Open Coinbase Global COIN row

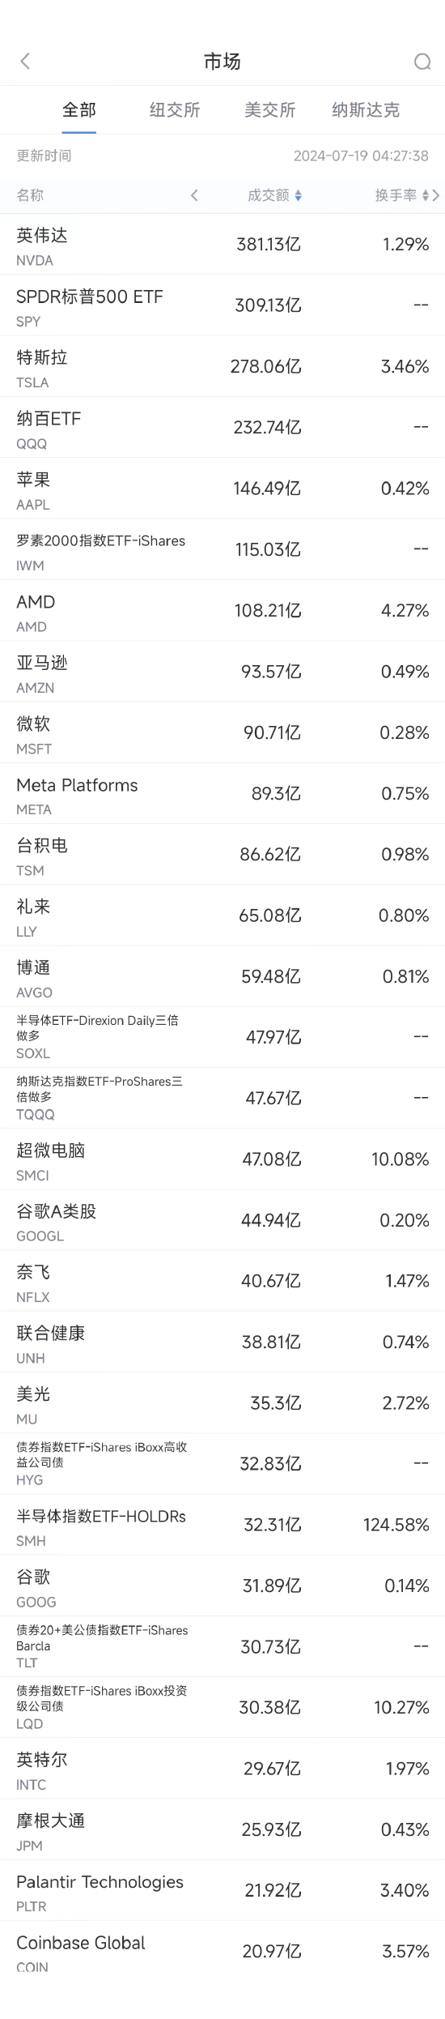click(222, 1952)
